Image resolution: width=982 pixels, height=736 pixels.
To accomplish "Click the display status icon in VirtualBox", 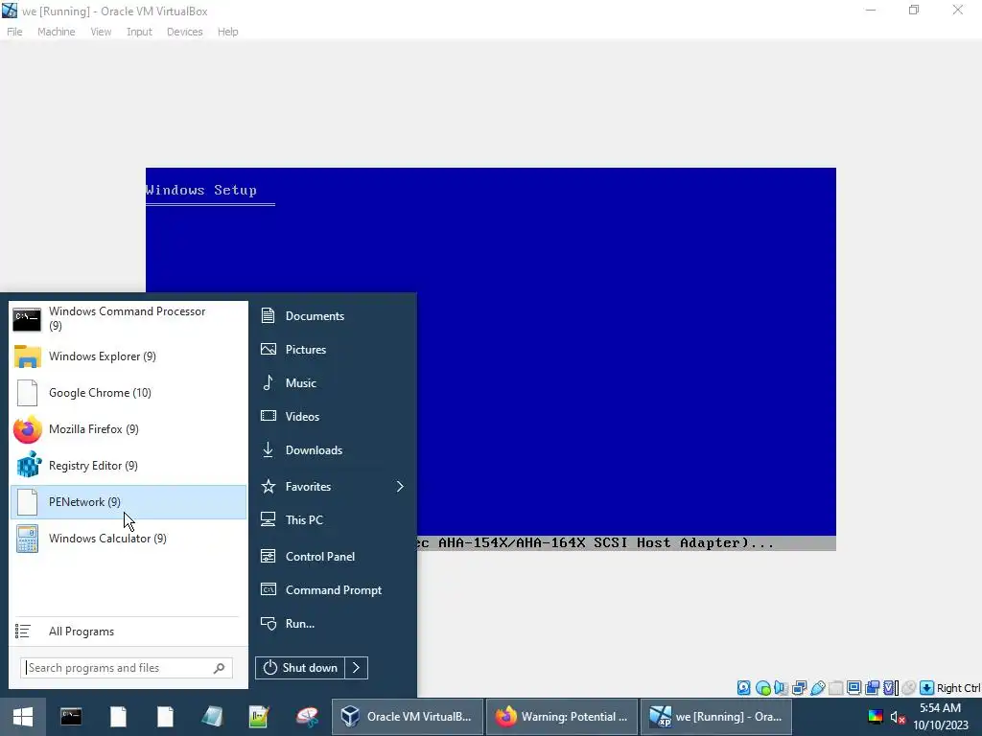I will (x=853, y=688).
